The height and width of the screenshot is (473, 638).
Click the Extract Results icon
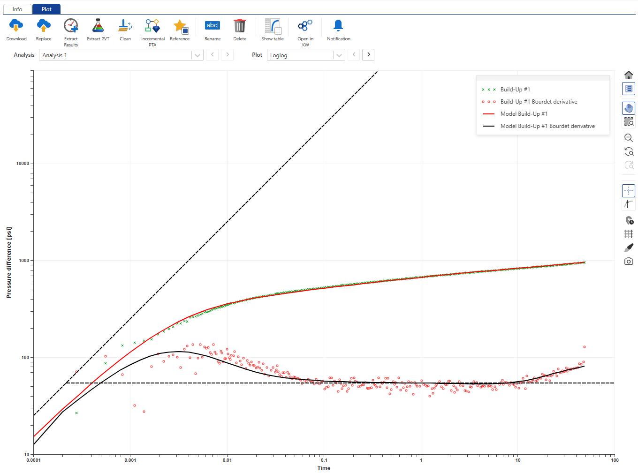[71, 26]
